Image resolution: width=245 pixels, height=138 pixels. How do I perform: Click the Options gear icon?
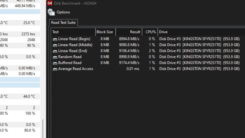(51, 12)
